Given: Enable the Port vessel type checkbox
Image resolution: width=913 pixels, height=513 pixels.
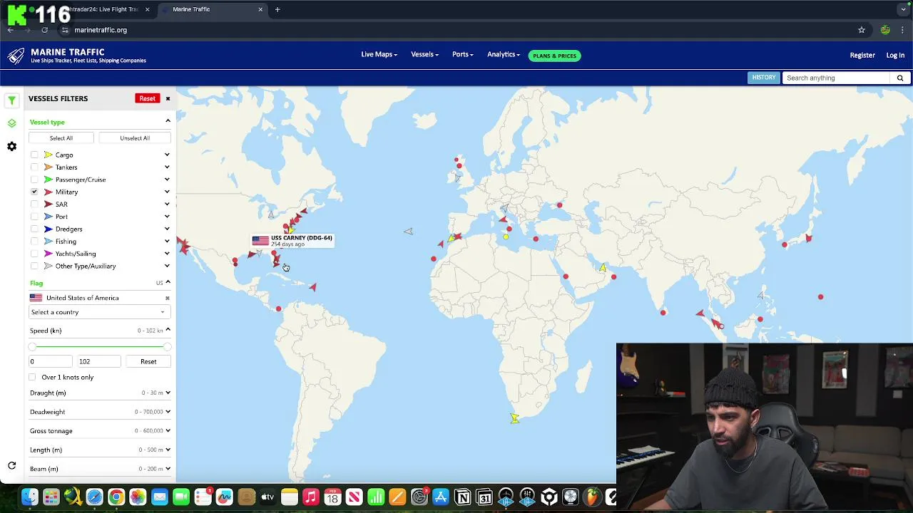Looking at the screenshot, I should pos(34,217).
